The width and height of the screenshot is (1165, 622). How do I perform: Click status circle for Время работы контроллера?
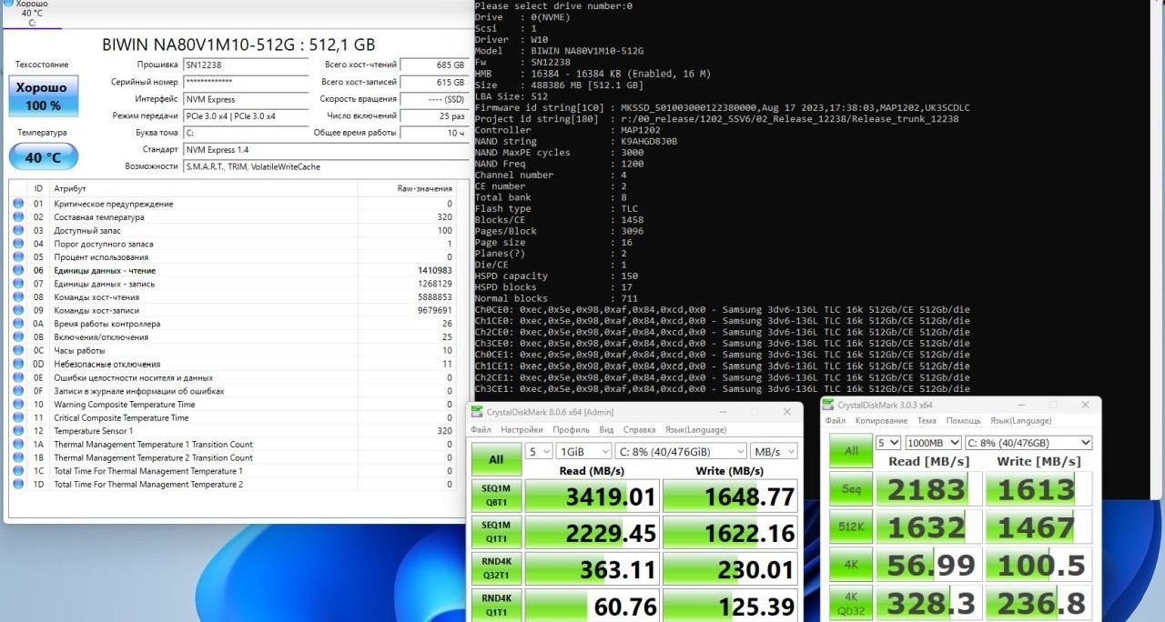(18, 324)
